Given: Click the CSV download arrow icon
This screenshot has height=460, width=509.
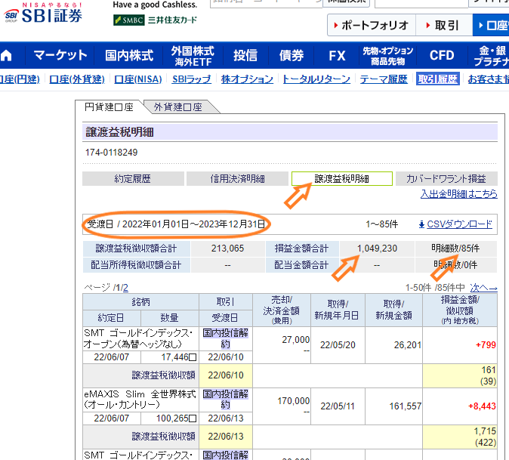Looking at the screenshot, I should coord(421,224).
